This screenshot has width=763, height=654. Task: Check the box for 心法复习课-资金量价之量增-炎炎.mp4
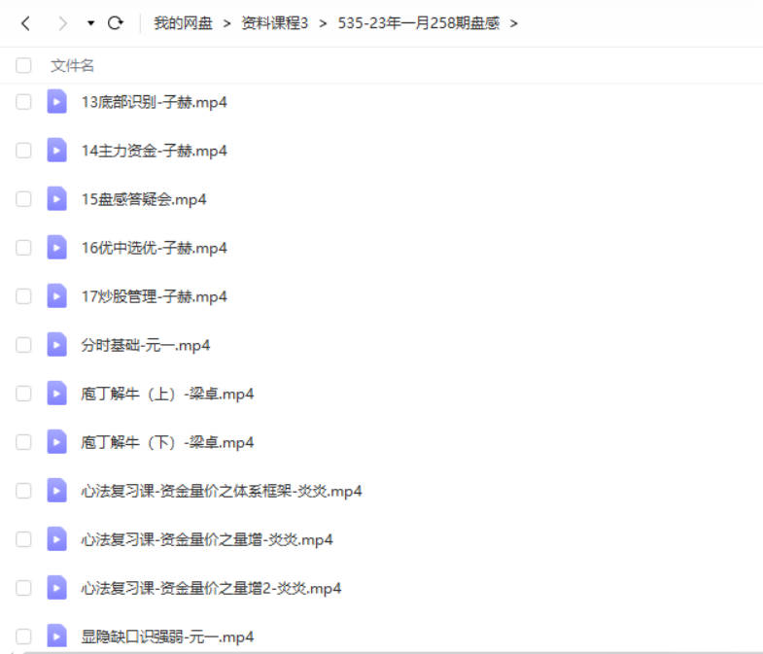[23, 539]
